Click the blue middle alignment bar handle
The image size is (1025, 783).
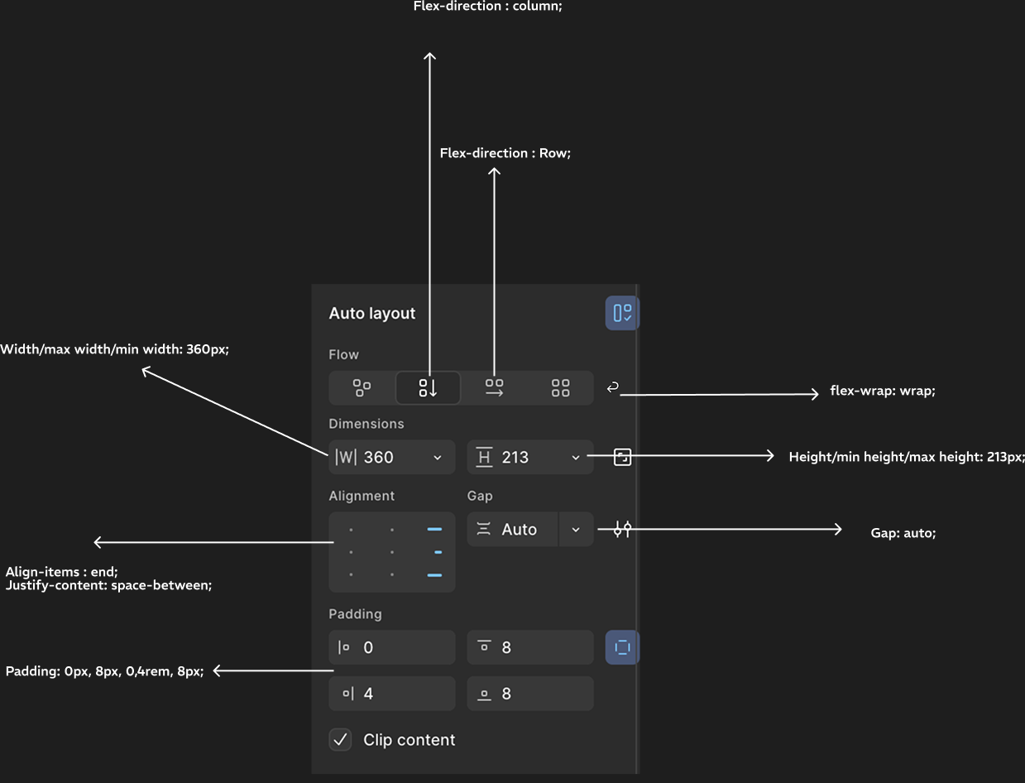point(435,551)
